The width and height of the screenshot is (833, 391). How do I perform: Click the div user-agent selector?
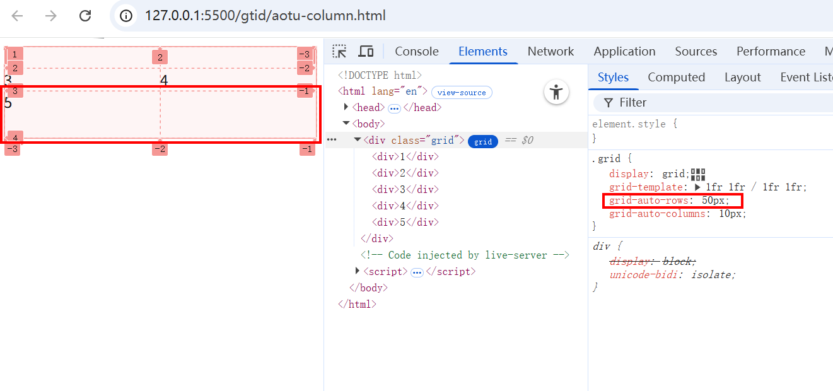pyautogui.click(x=602, y=246)
